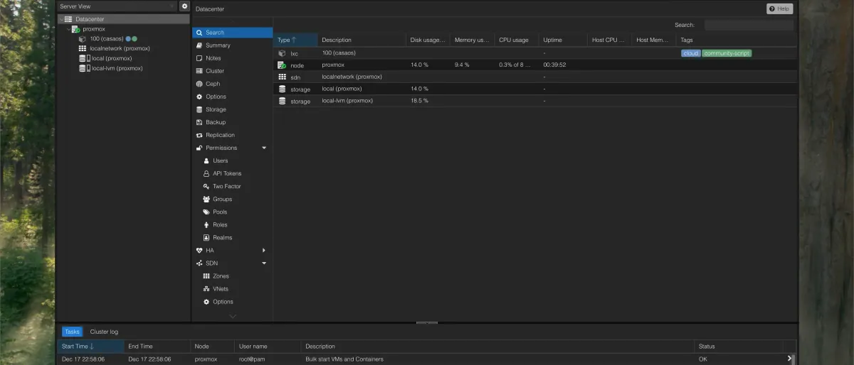The image size is (854, 365).
Task: Click the HA heartbeat icon
Action: tap(199, 250)
